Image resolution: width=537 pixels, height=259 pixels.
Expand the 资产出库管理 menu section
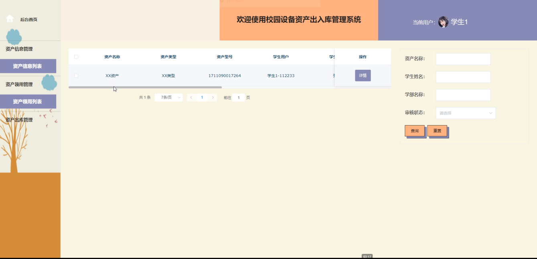[x=19, y=119]
